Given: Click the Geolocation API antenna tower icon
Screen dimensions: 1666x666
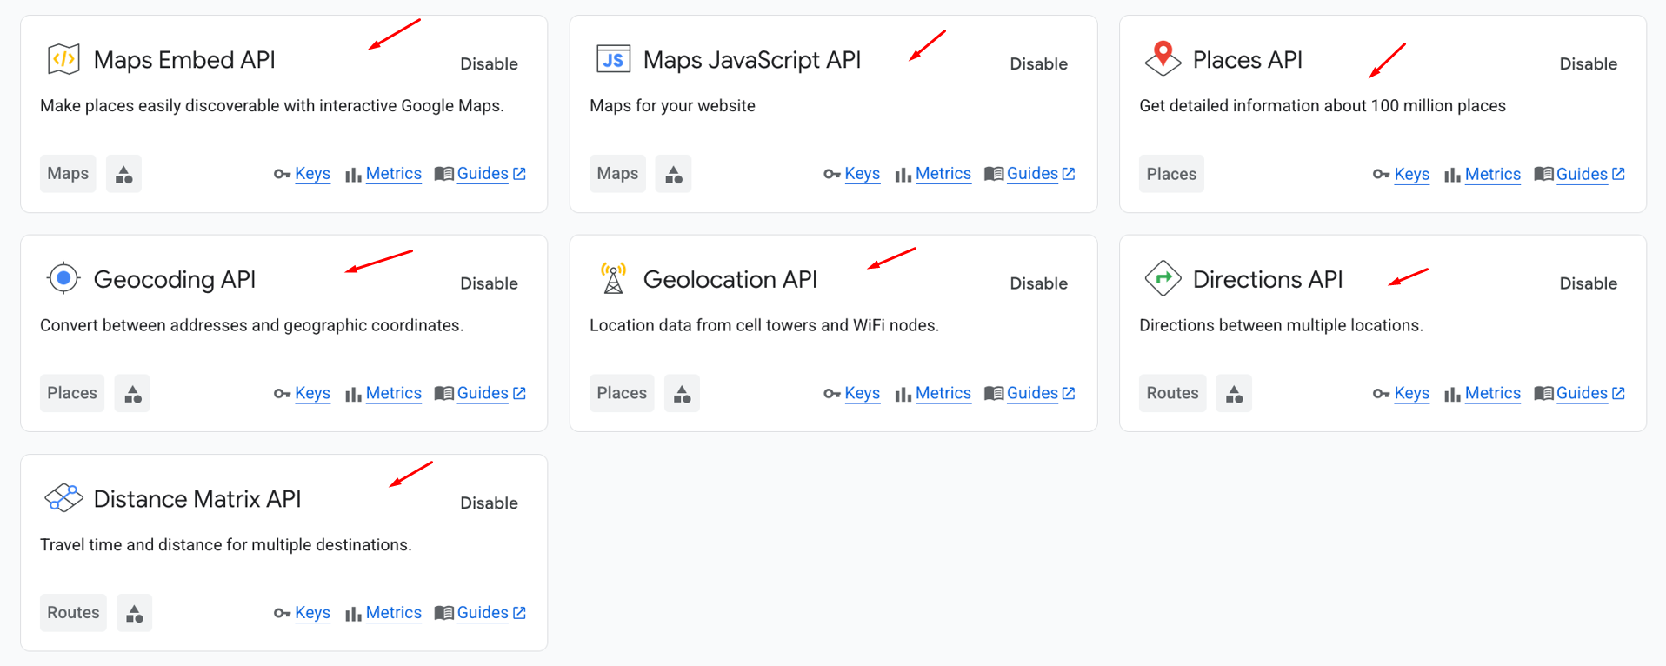Looking at the screenshot, I should (613, 278).
